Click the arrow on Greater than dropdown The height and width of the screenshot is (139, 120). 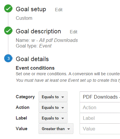pos(69,129)
